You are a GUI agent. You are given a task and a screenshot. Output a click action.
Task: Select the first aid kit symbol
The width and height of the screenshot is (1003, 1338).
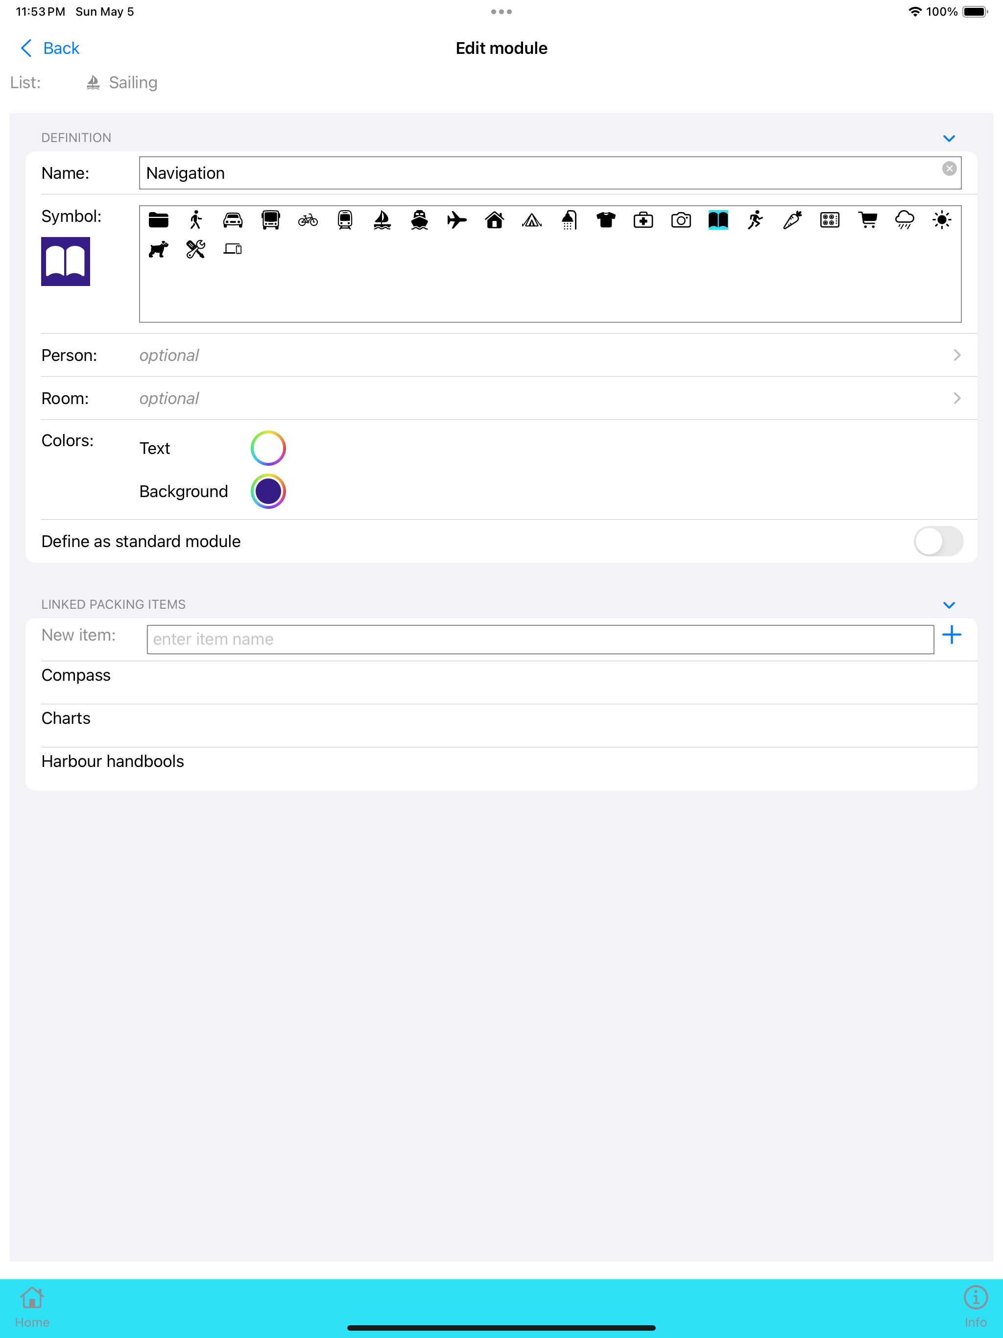[643, 219]
